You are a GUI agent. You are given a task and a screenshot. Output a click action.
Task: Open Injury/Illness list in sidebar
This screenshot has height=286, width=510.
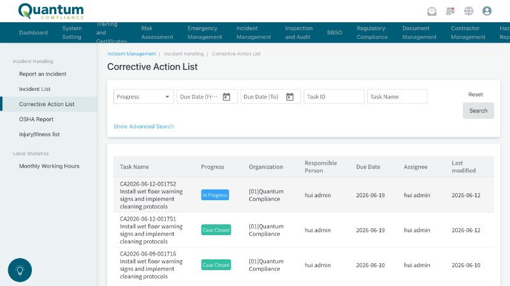click(x=40, y=134)
